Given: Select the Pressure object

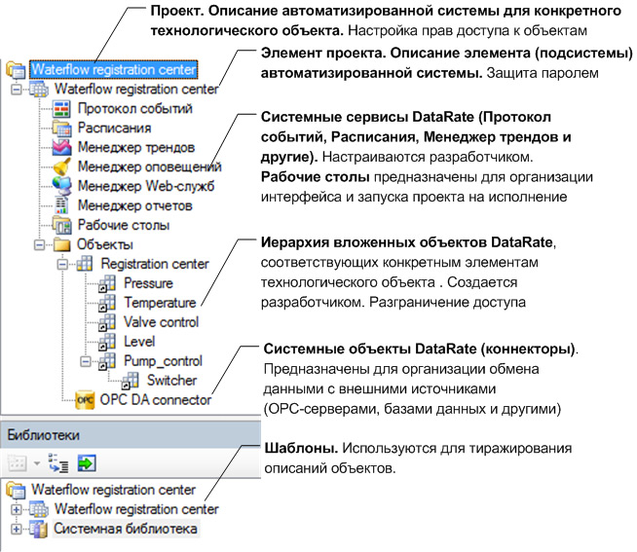Looking at the screenshot, I should tap(148, 283).
